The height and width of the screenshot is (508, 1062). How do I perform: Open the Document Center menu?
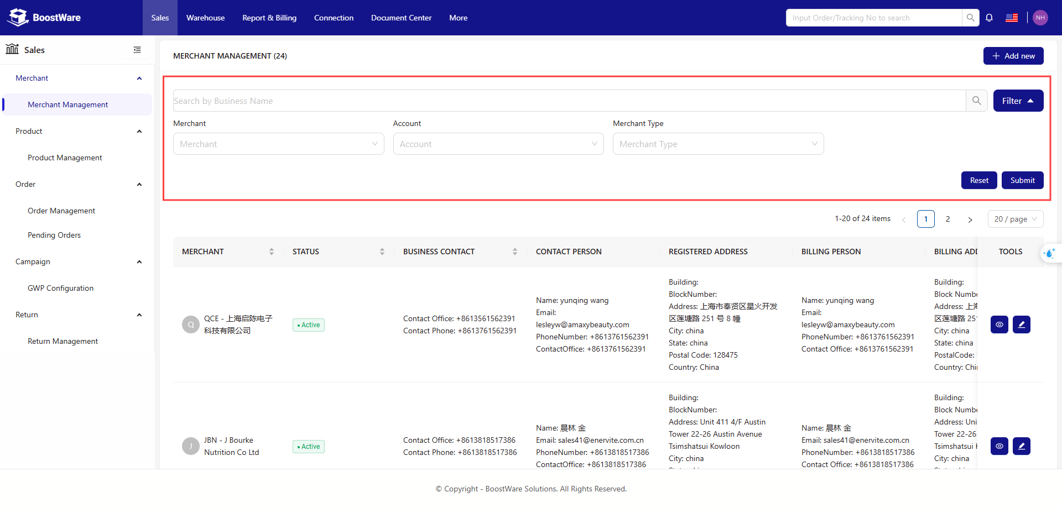tap(401, 18)
